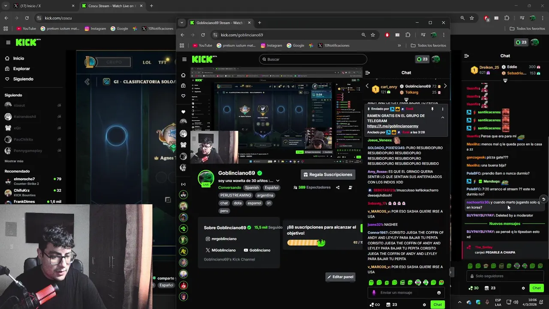Viewport: 549px width, 309px height.
Task: Select the Goblinciano69 Stream tab
Action: click(x=220, y=23)
